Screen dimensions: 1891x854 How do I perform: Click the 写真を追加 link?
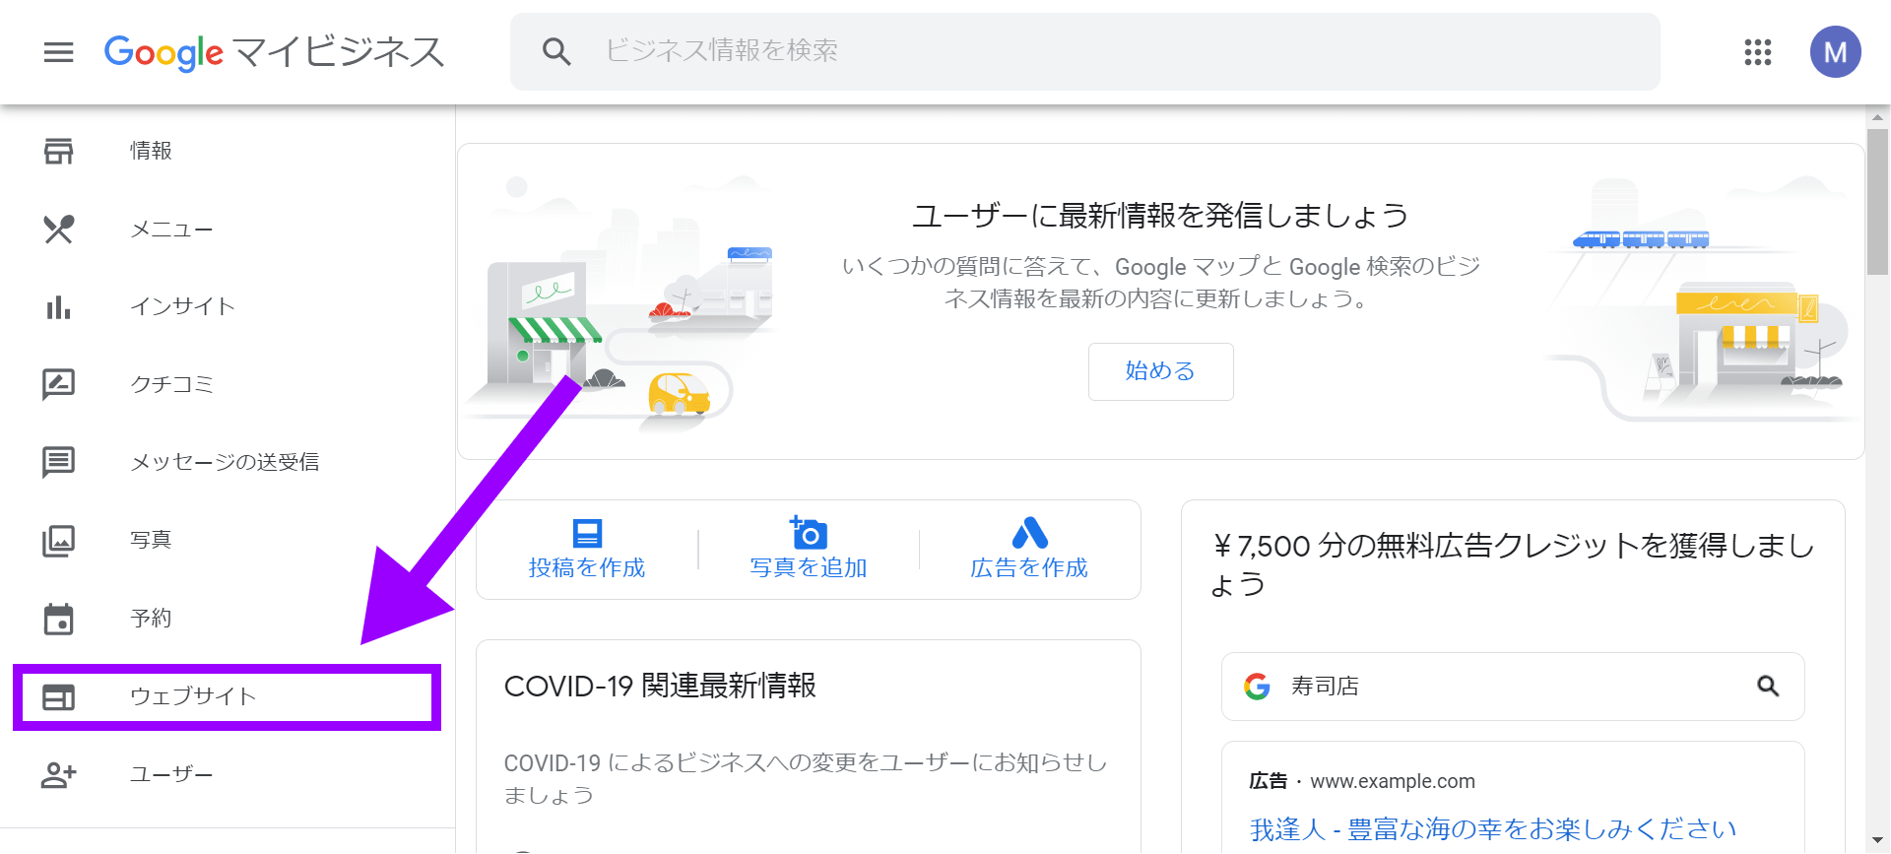(809, 568)
